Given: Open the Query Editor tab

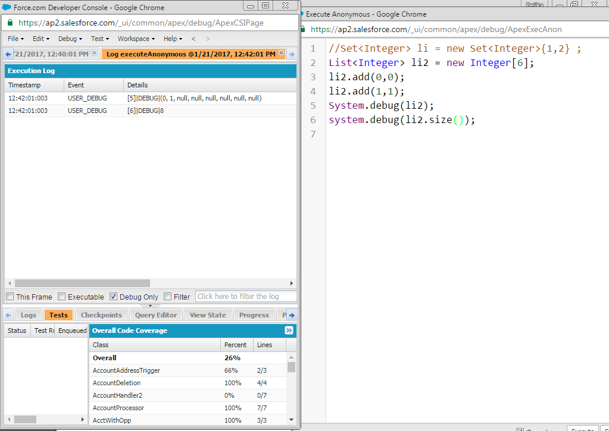Looking at the screenshot, I should 155,315.
